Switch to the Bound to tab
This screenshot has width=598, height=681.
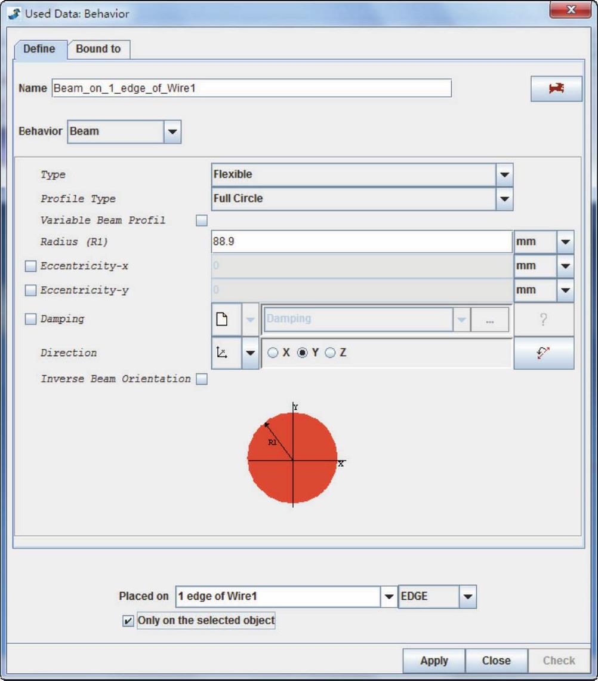click(x=98, y=49)
